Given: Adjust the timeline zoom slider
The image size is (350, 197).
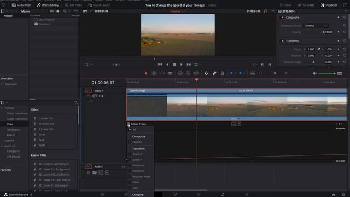Looking at the screenshot, I should click(275, 73).
